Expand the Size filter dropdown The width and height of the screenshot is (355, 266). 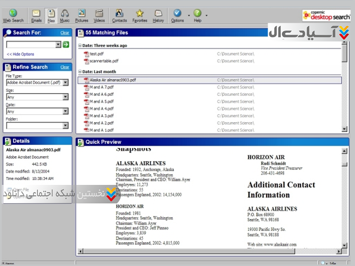pyautogui.click(x=65, y=97)
